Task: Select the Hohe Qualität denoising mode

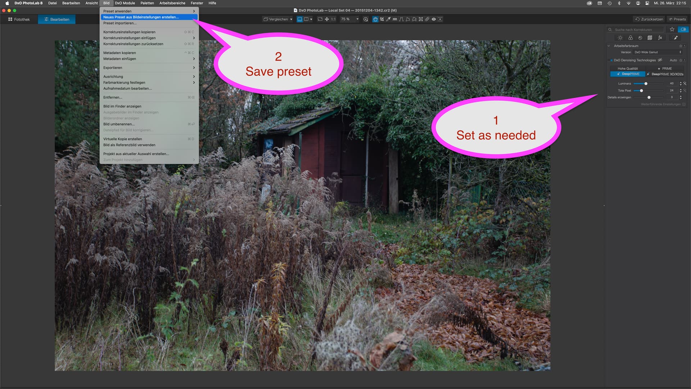Action: pyautogui.click(x=628, y=68)
